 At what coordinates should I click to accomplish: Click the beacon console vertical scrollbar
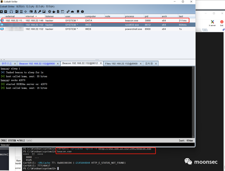(193, 102)
